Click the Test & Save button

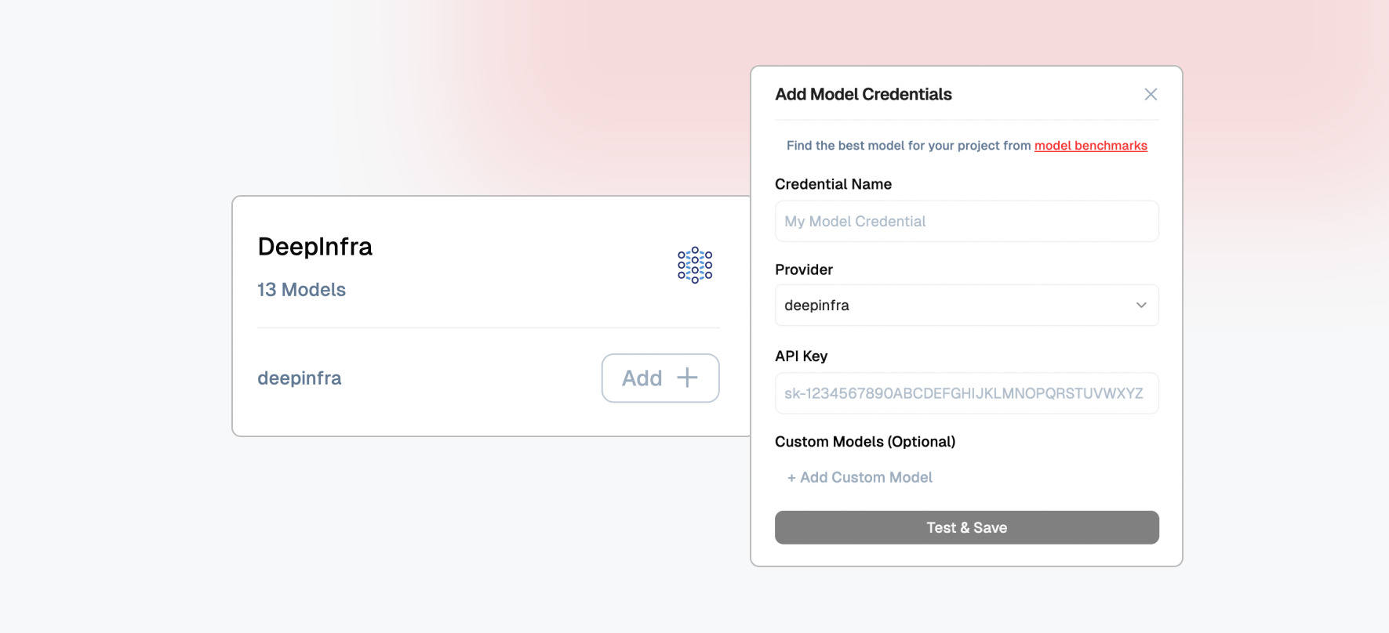(966, 527)
